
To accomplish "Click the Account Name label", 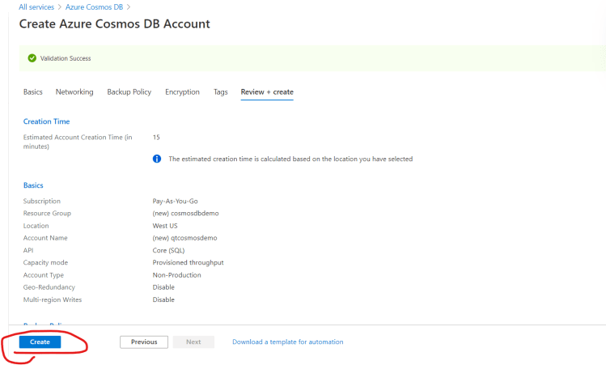I will (x=45, y=238).
